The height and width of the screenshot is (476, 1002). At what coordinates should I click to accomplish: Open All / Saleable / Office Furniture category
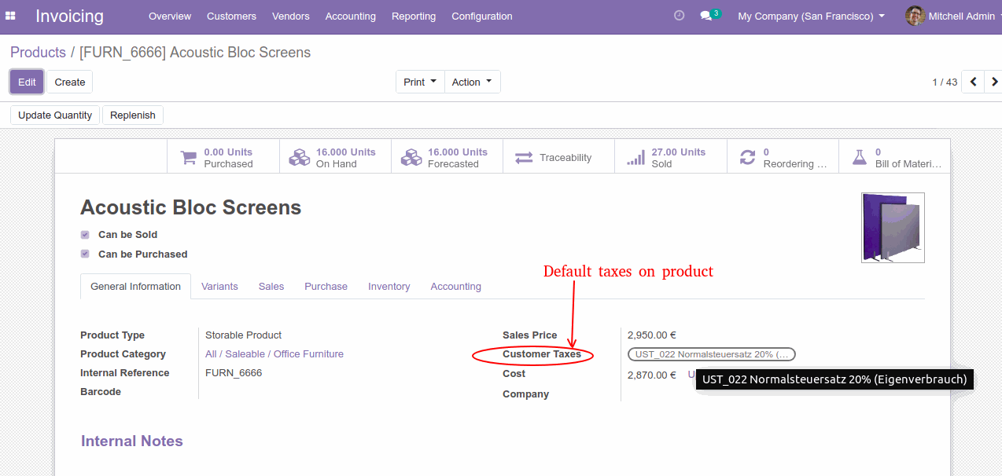(274, 354)
